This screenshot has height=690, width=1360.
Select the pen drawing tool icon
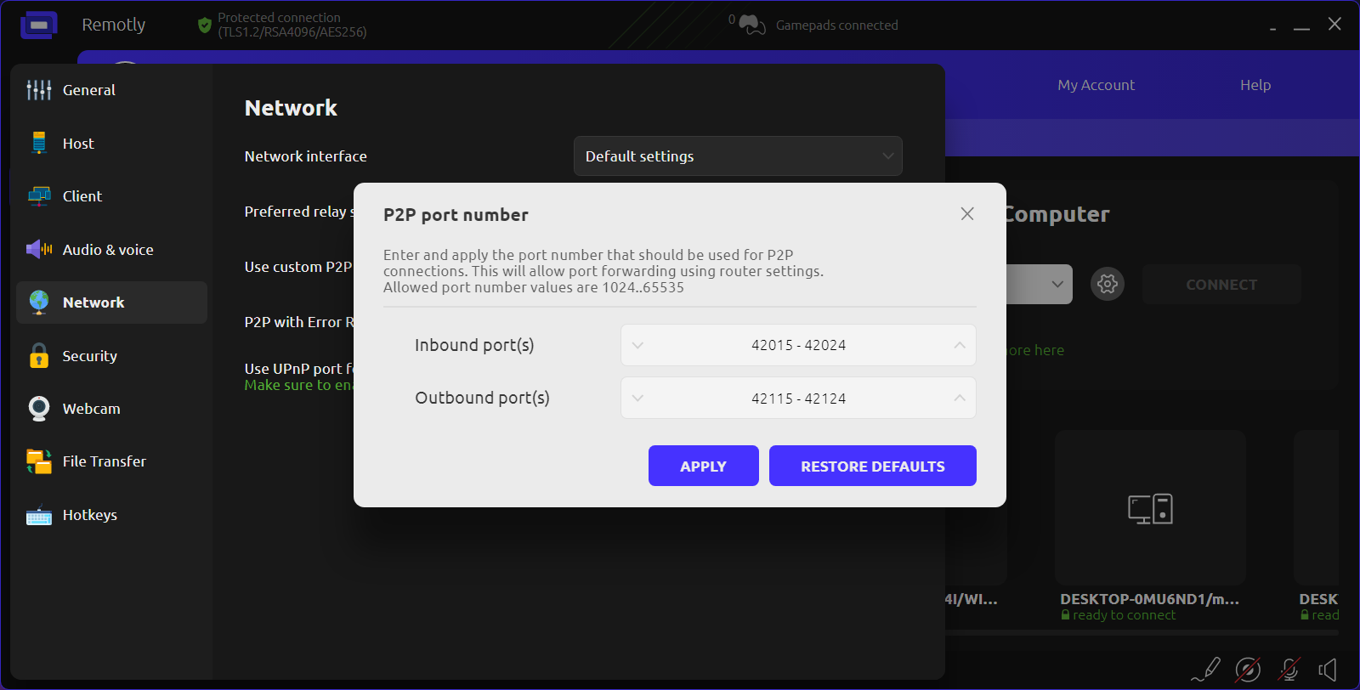click(1206, 670)
